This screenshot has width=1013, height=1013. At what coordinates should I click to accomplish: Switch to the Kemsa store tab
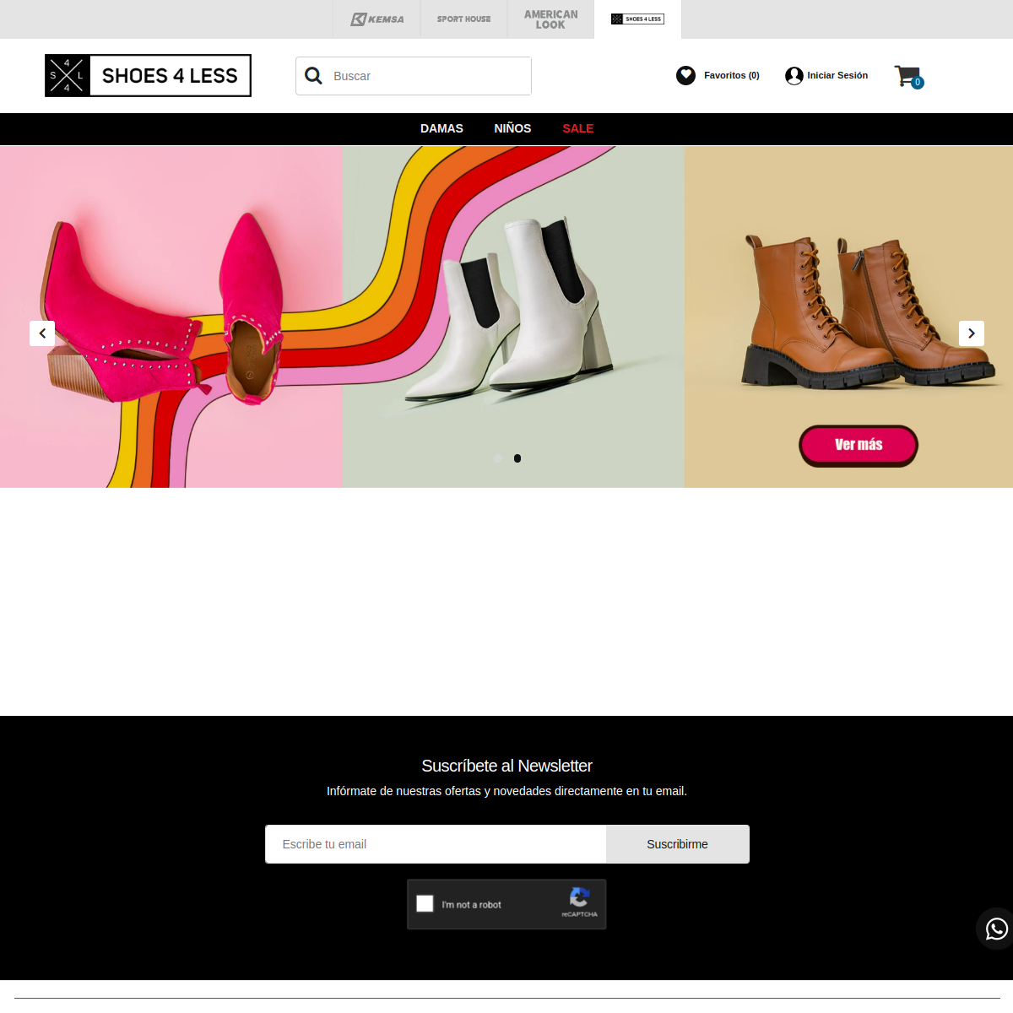click(x=377, y=19)
